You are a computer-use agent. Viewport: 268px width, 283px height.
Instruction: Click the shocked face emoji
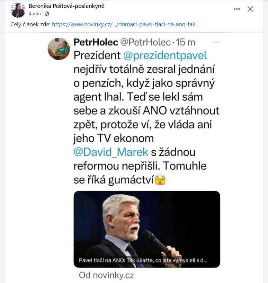click(160, 180)
